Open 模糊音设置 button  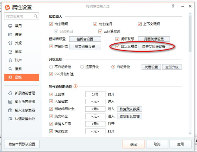pos(85,39)
